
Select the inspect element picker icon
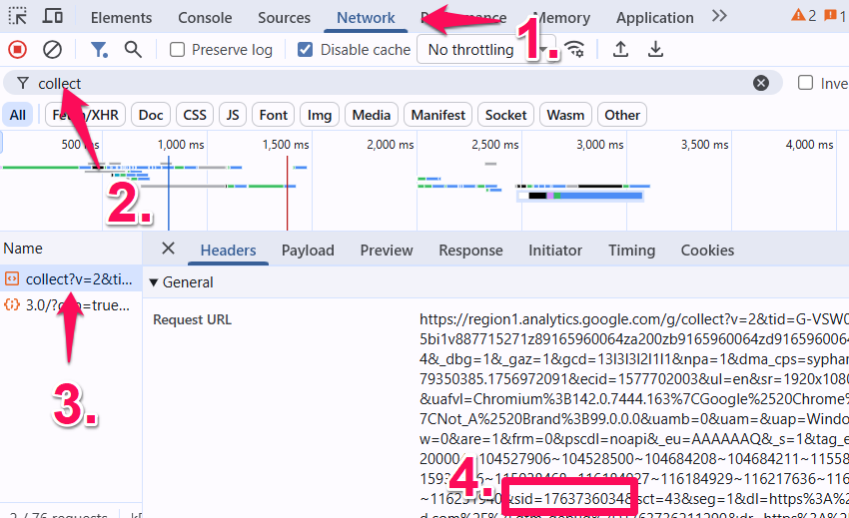point(18,17)
